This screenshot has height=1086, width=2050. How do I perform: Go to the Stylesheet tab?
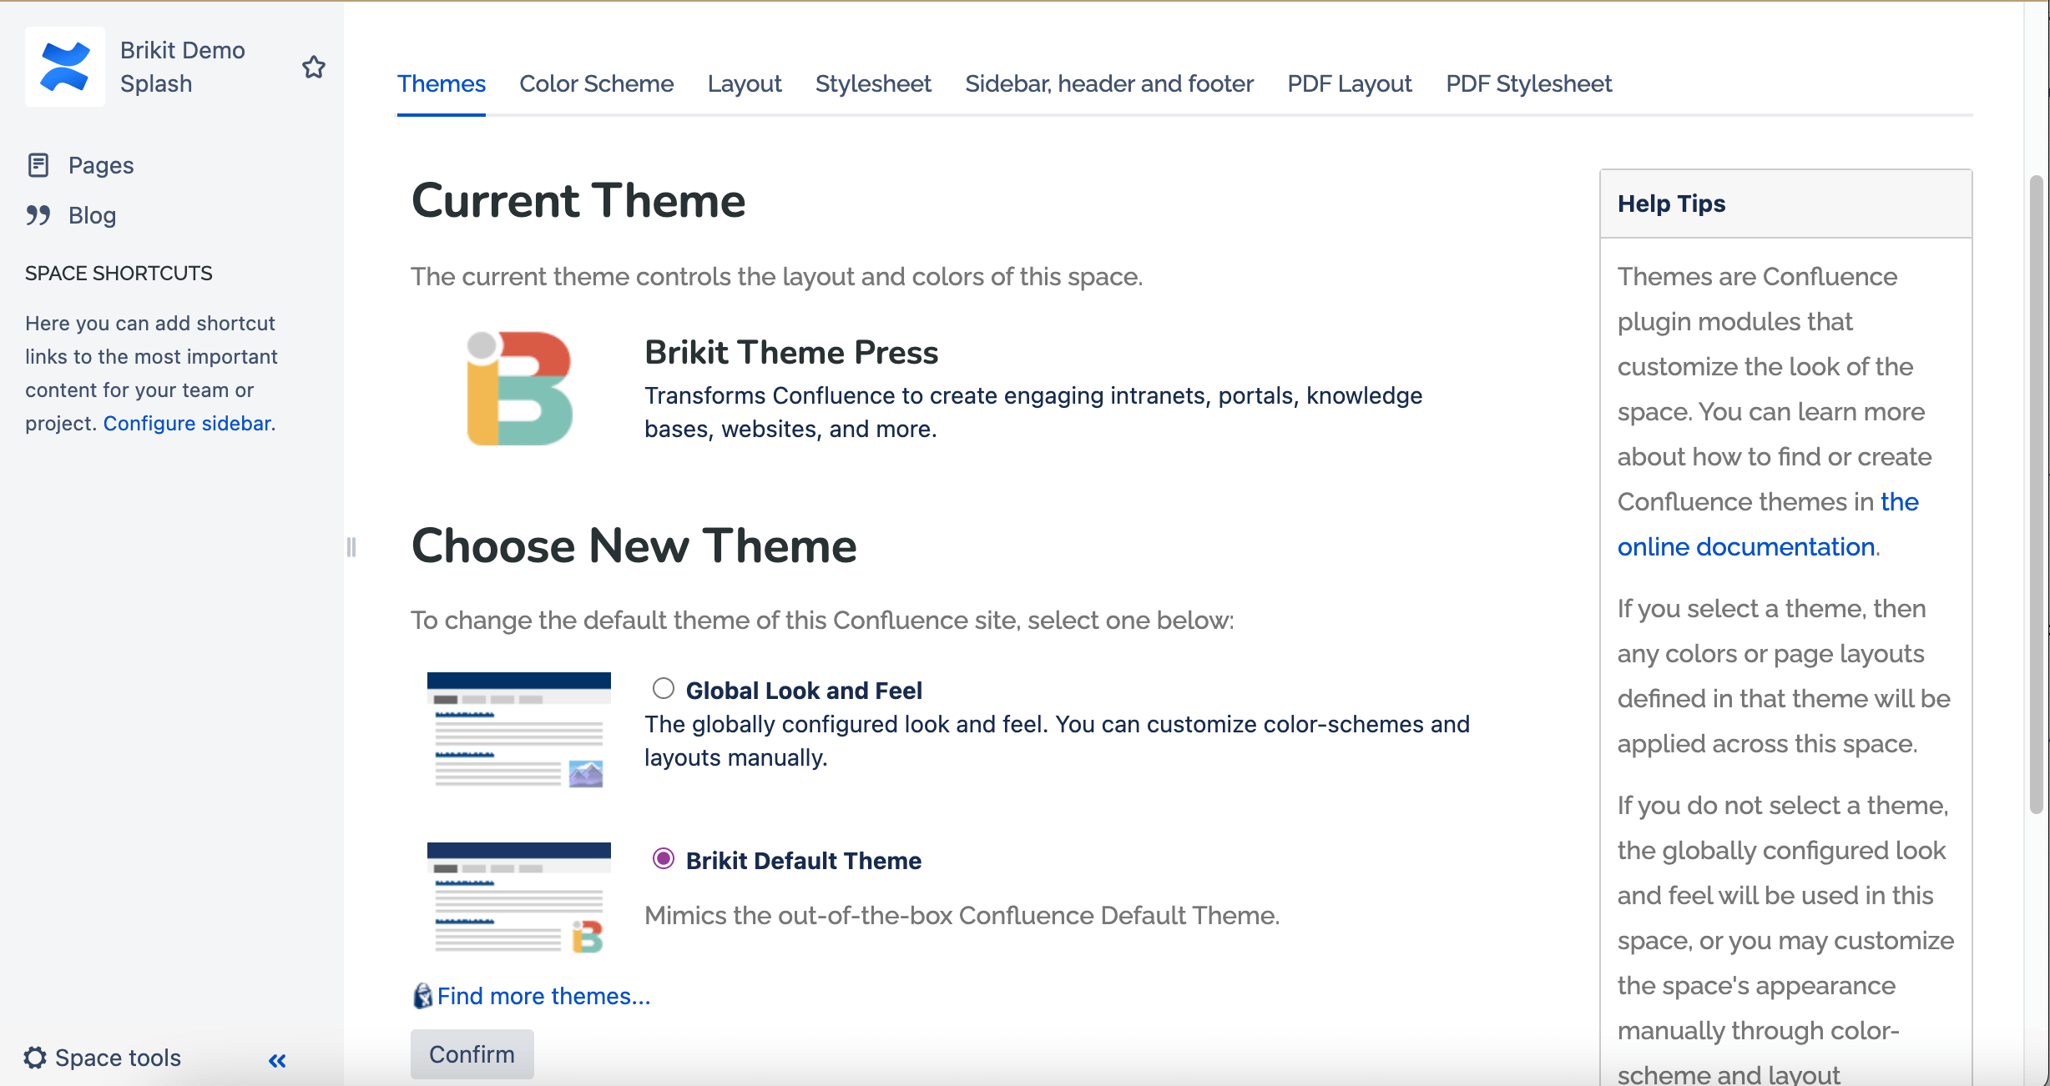tap(873, 83)
